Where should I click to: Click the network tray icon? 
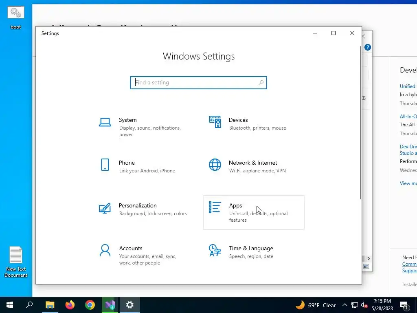coord(355,305)
